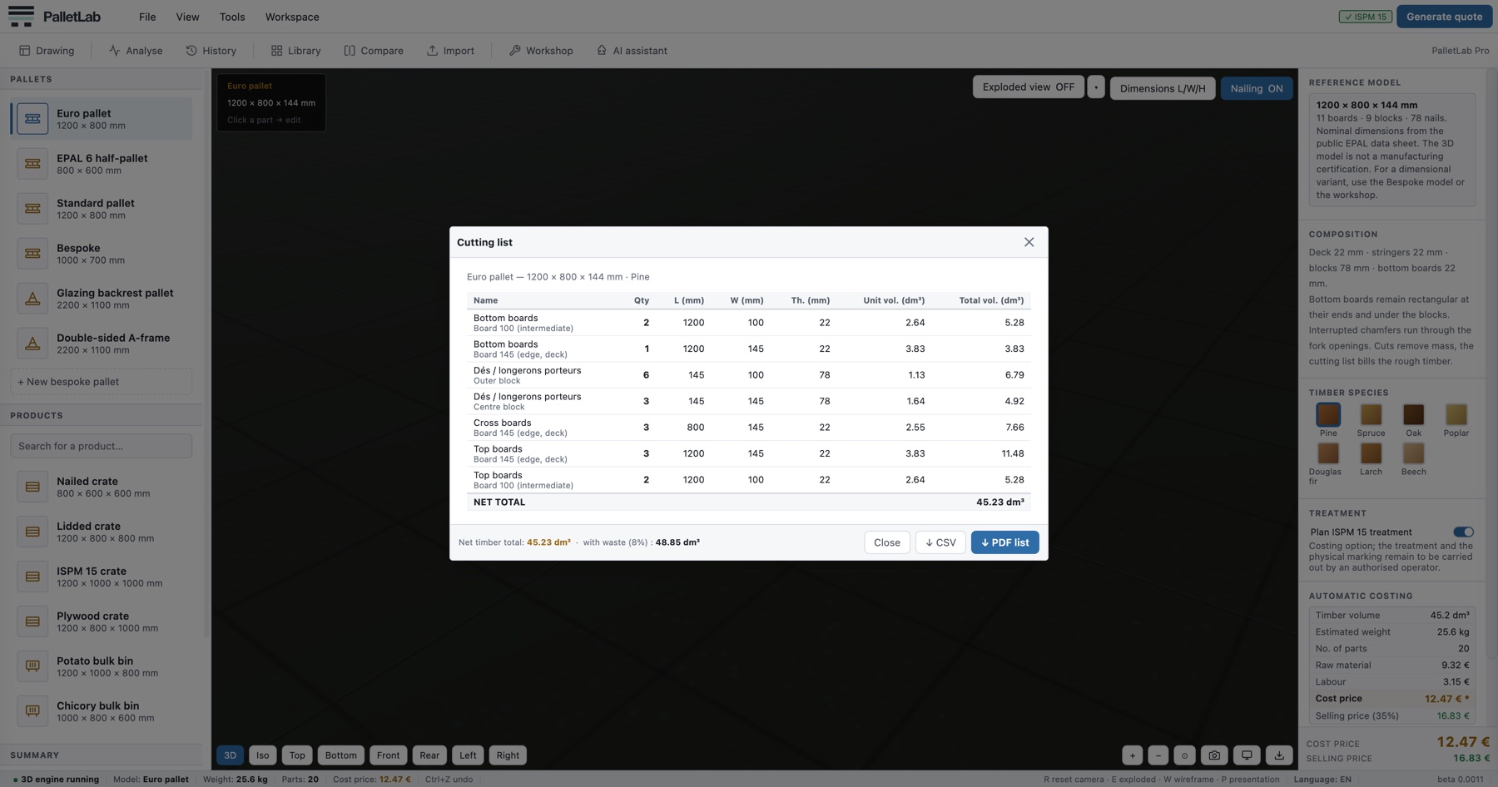
Task: Toggle Exploded view OFF button
Action: pyautogui.click(x=1028, y=87)
